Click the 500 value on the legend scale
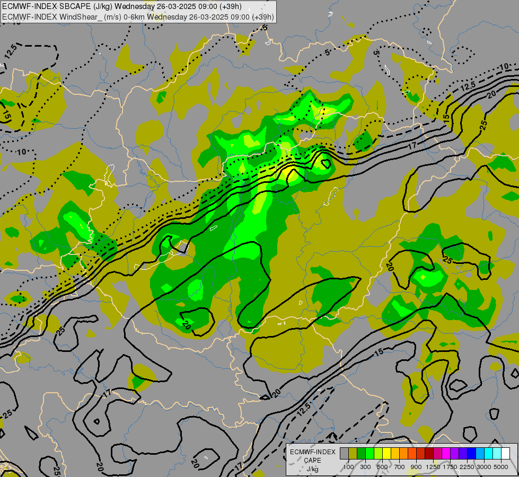The image size is (519, 477). tap(382, 467)
